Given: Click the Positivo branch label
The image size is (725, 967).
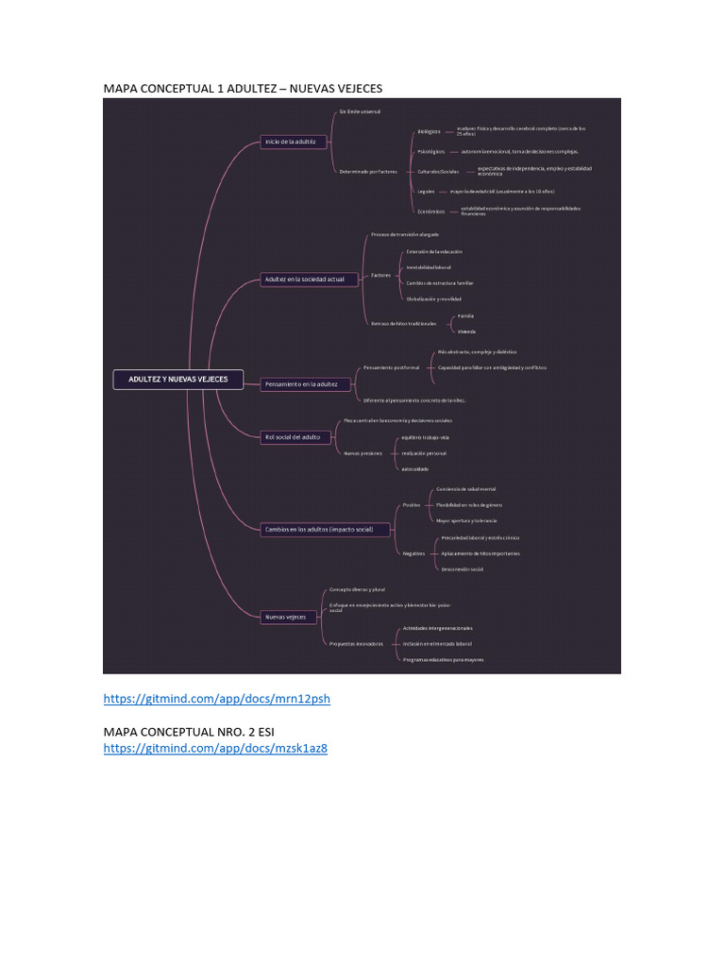Looking at the screenshot, I should point(412,505).
